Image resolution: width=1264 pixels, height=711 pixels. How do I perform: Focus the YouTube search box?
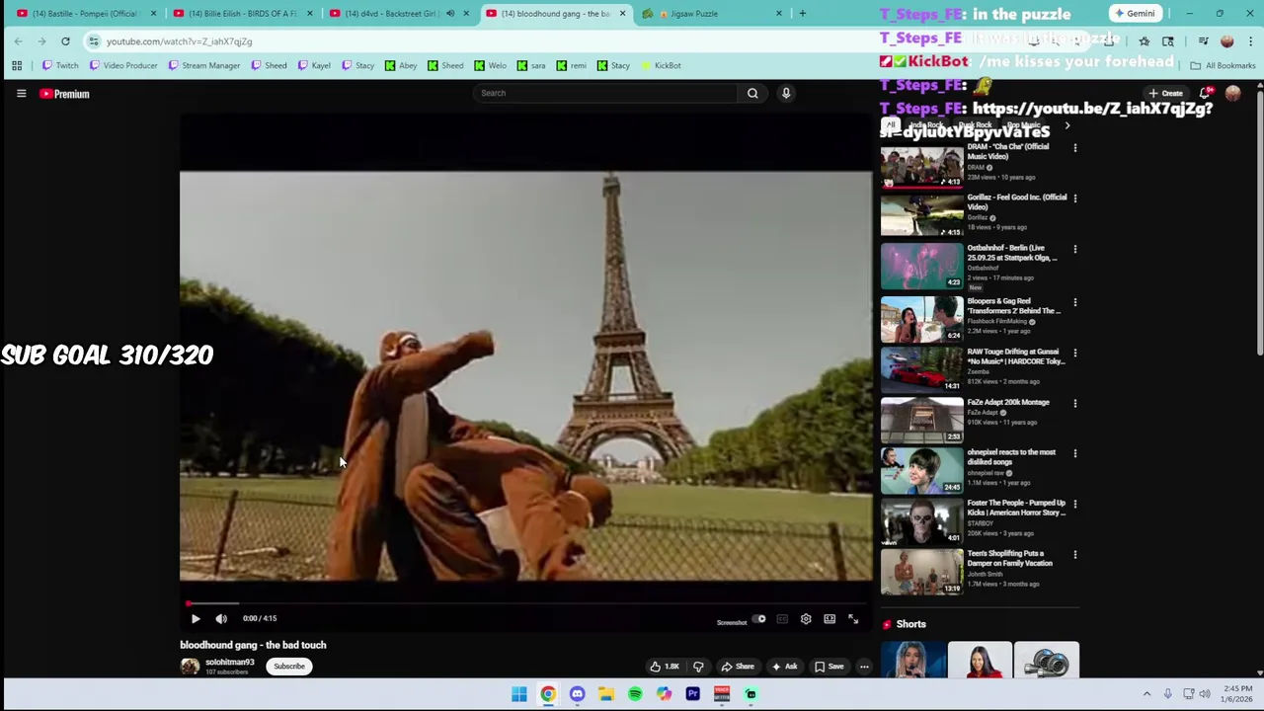point(604,93)
